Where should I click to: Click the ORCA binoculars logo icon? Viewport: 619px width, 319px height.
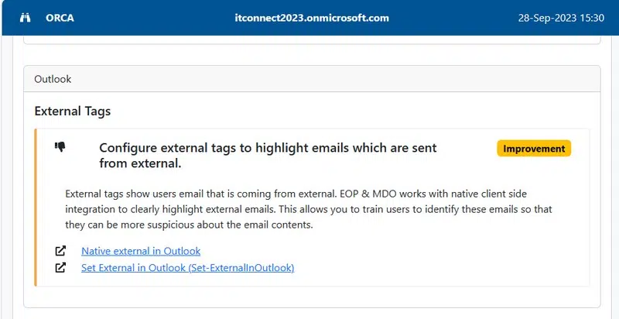tap(24, 18)
